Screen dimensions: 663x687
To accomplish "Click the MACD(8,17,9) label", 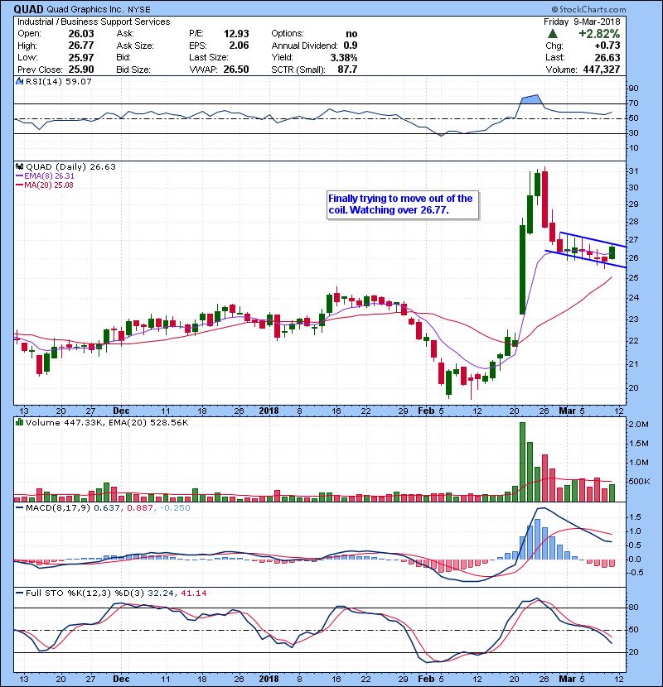I will click(58, 508).
